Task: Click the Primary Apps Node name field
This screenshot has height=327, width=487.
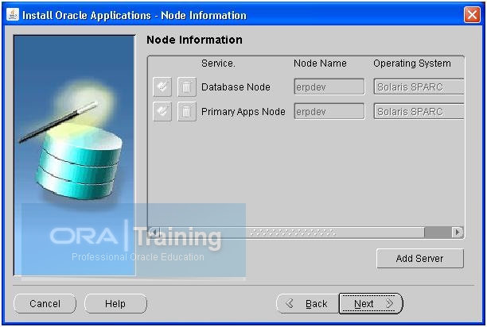Action: coord(329,111)
